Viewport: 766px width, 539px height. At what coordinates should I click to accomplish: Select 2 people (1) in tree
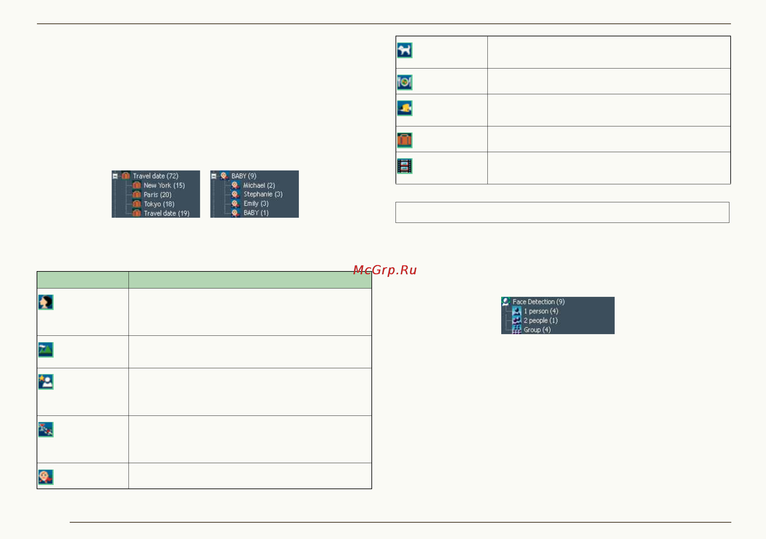pyautogui.click(x=540, y=321)
